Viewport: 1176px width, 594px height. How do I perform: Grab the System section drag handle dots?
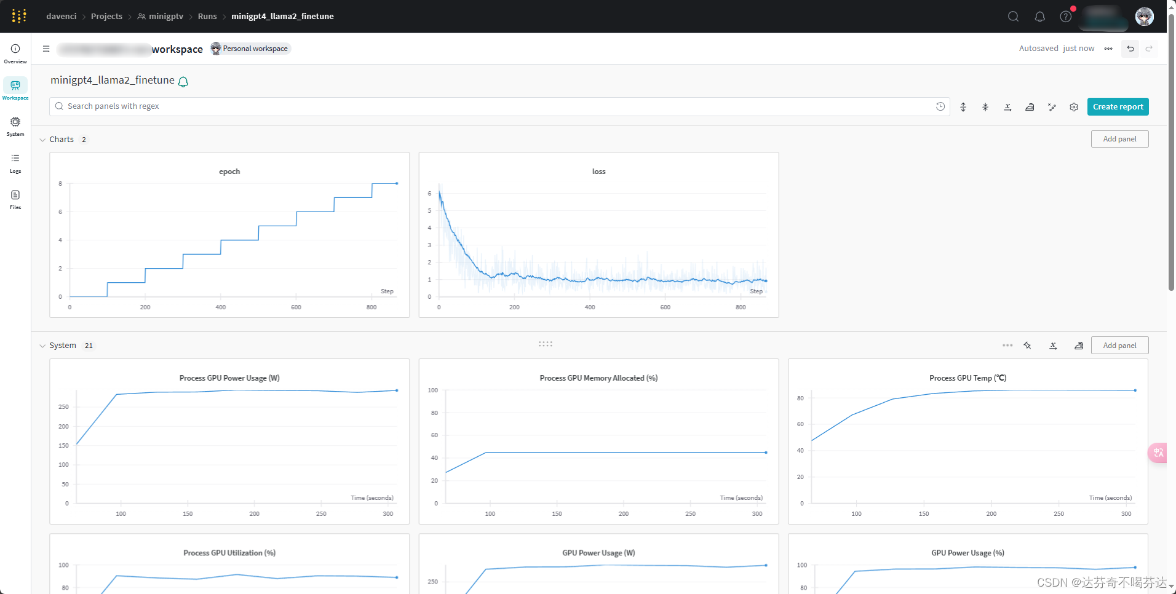(546, 344)
